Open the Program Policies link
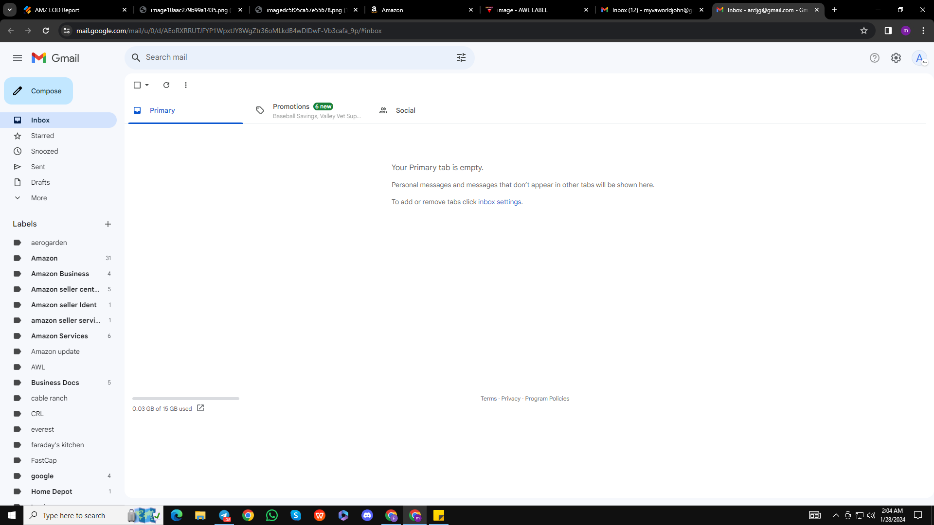Image resolution: width=934 pixels, height=525 pixels. (x=547, y=399)
